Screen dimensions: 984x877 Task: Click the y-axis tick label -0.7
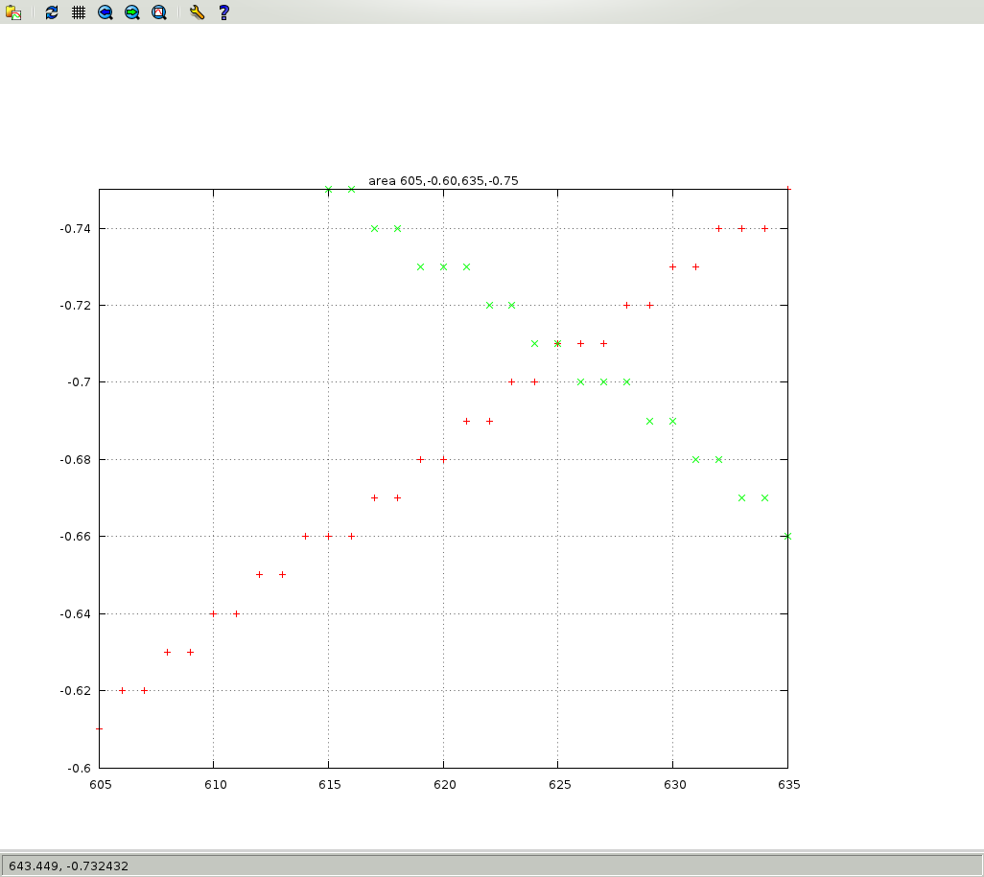78,382
